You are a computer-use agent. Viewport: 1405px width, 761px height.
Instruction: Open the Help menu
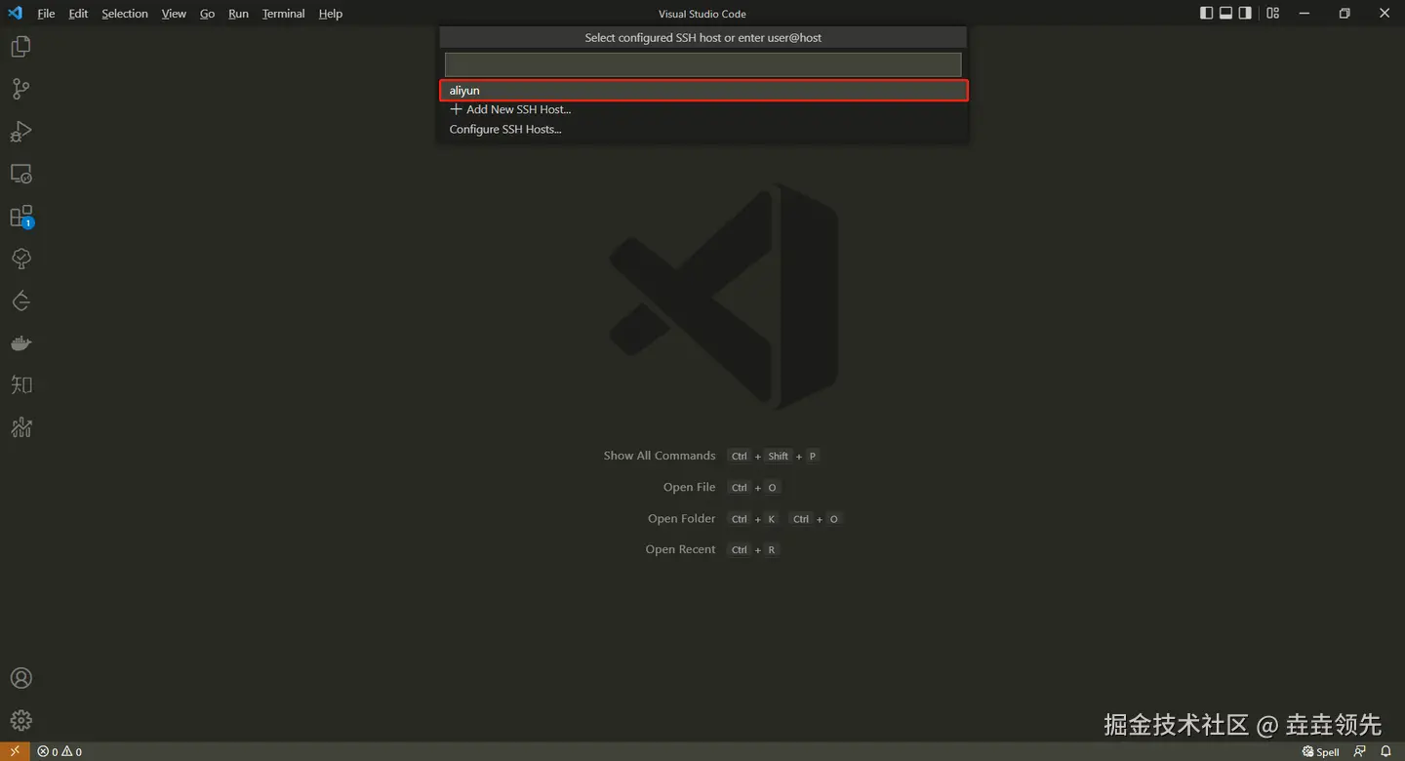[x=331, y=14]
